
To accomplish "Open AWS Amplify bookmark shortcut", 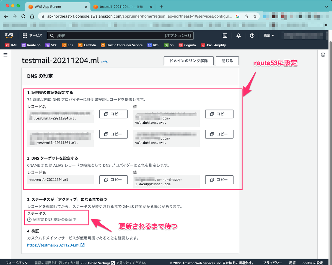I will (213, 45).
